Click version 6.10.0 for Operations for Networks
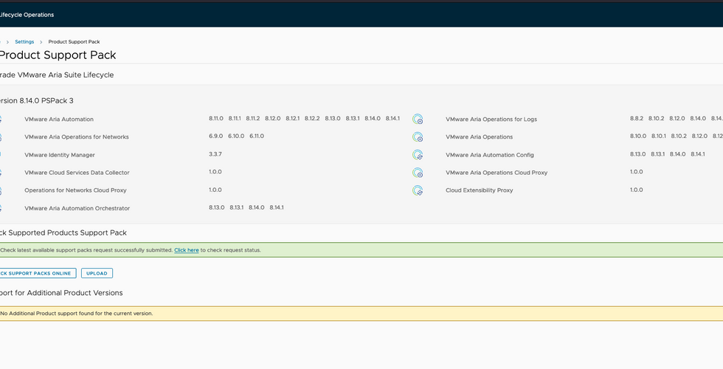723x369 pixels. pyautogui.click(x=236, y=136)
